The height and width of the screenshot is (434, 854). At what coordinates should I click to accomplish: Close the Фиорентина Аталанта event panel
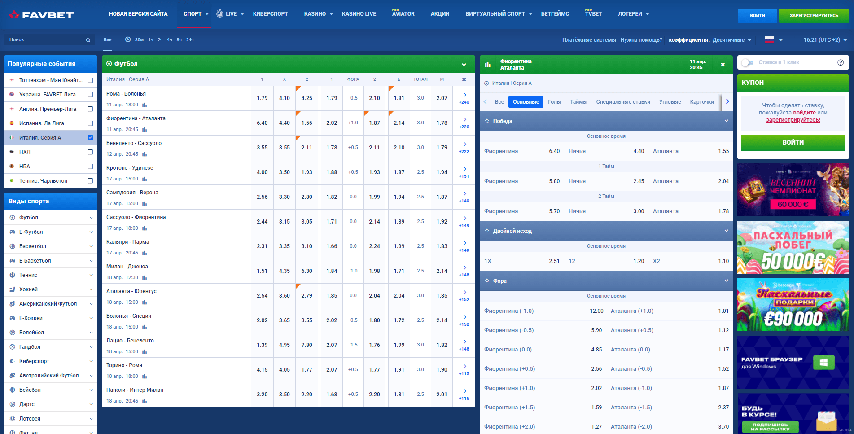click(723, 65)
